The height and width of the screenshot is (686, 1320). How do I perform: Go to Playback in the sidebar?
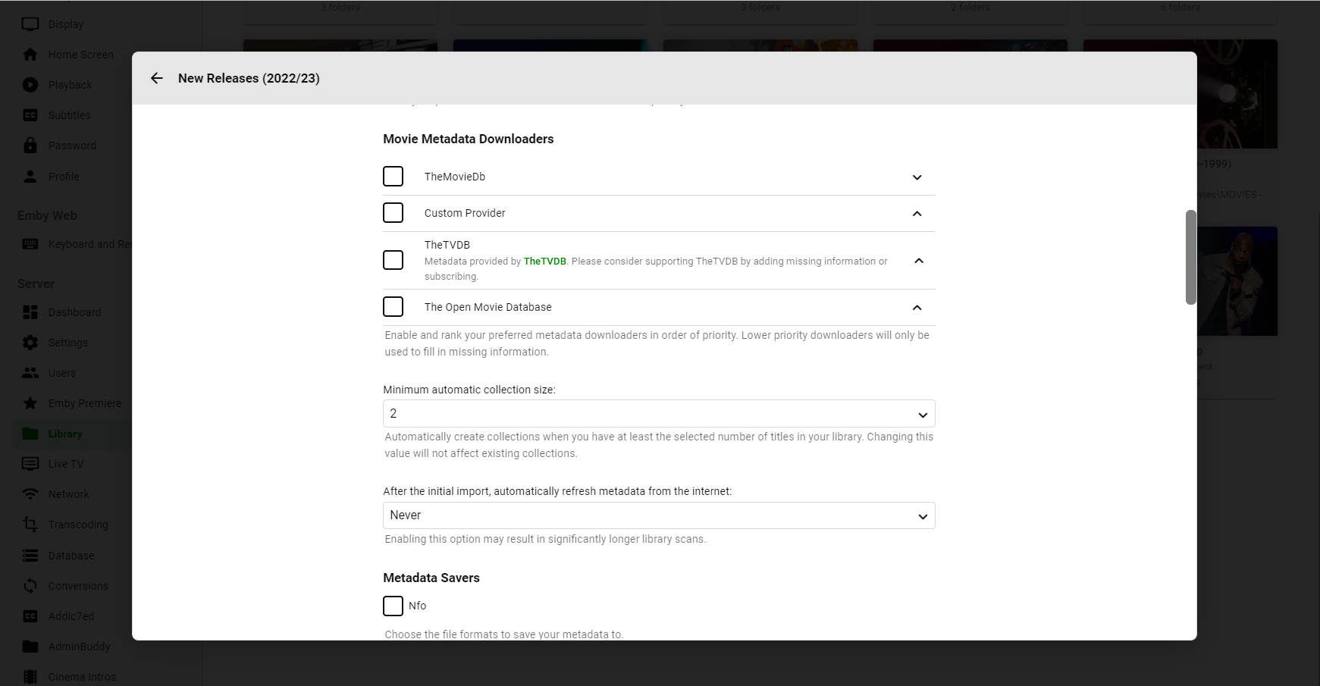click(70, 85)
